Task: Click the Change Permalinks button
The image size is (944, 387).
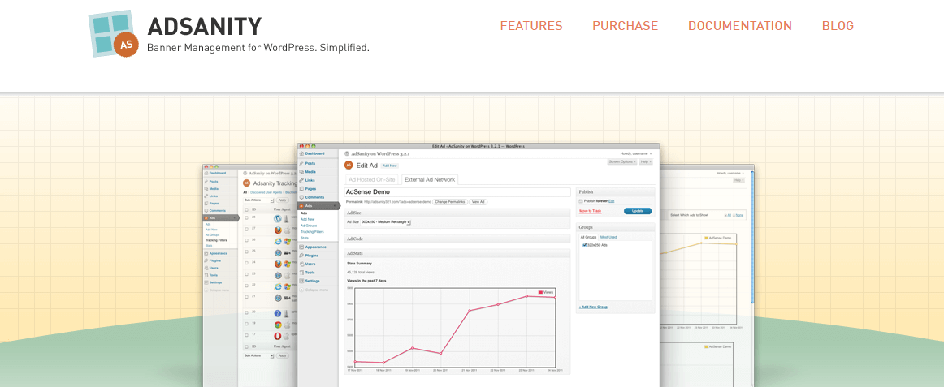Action: (x=450, y=202)
